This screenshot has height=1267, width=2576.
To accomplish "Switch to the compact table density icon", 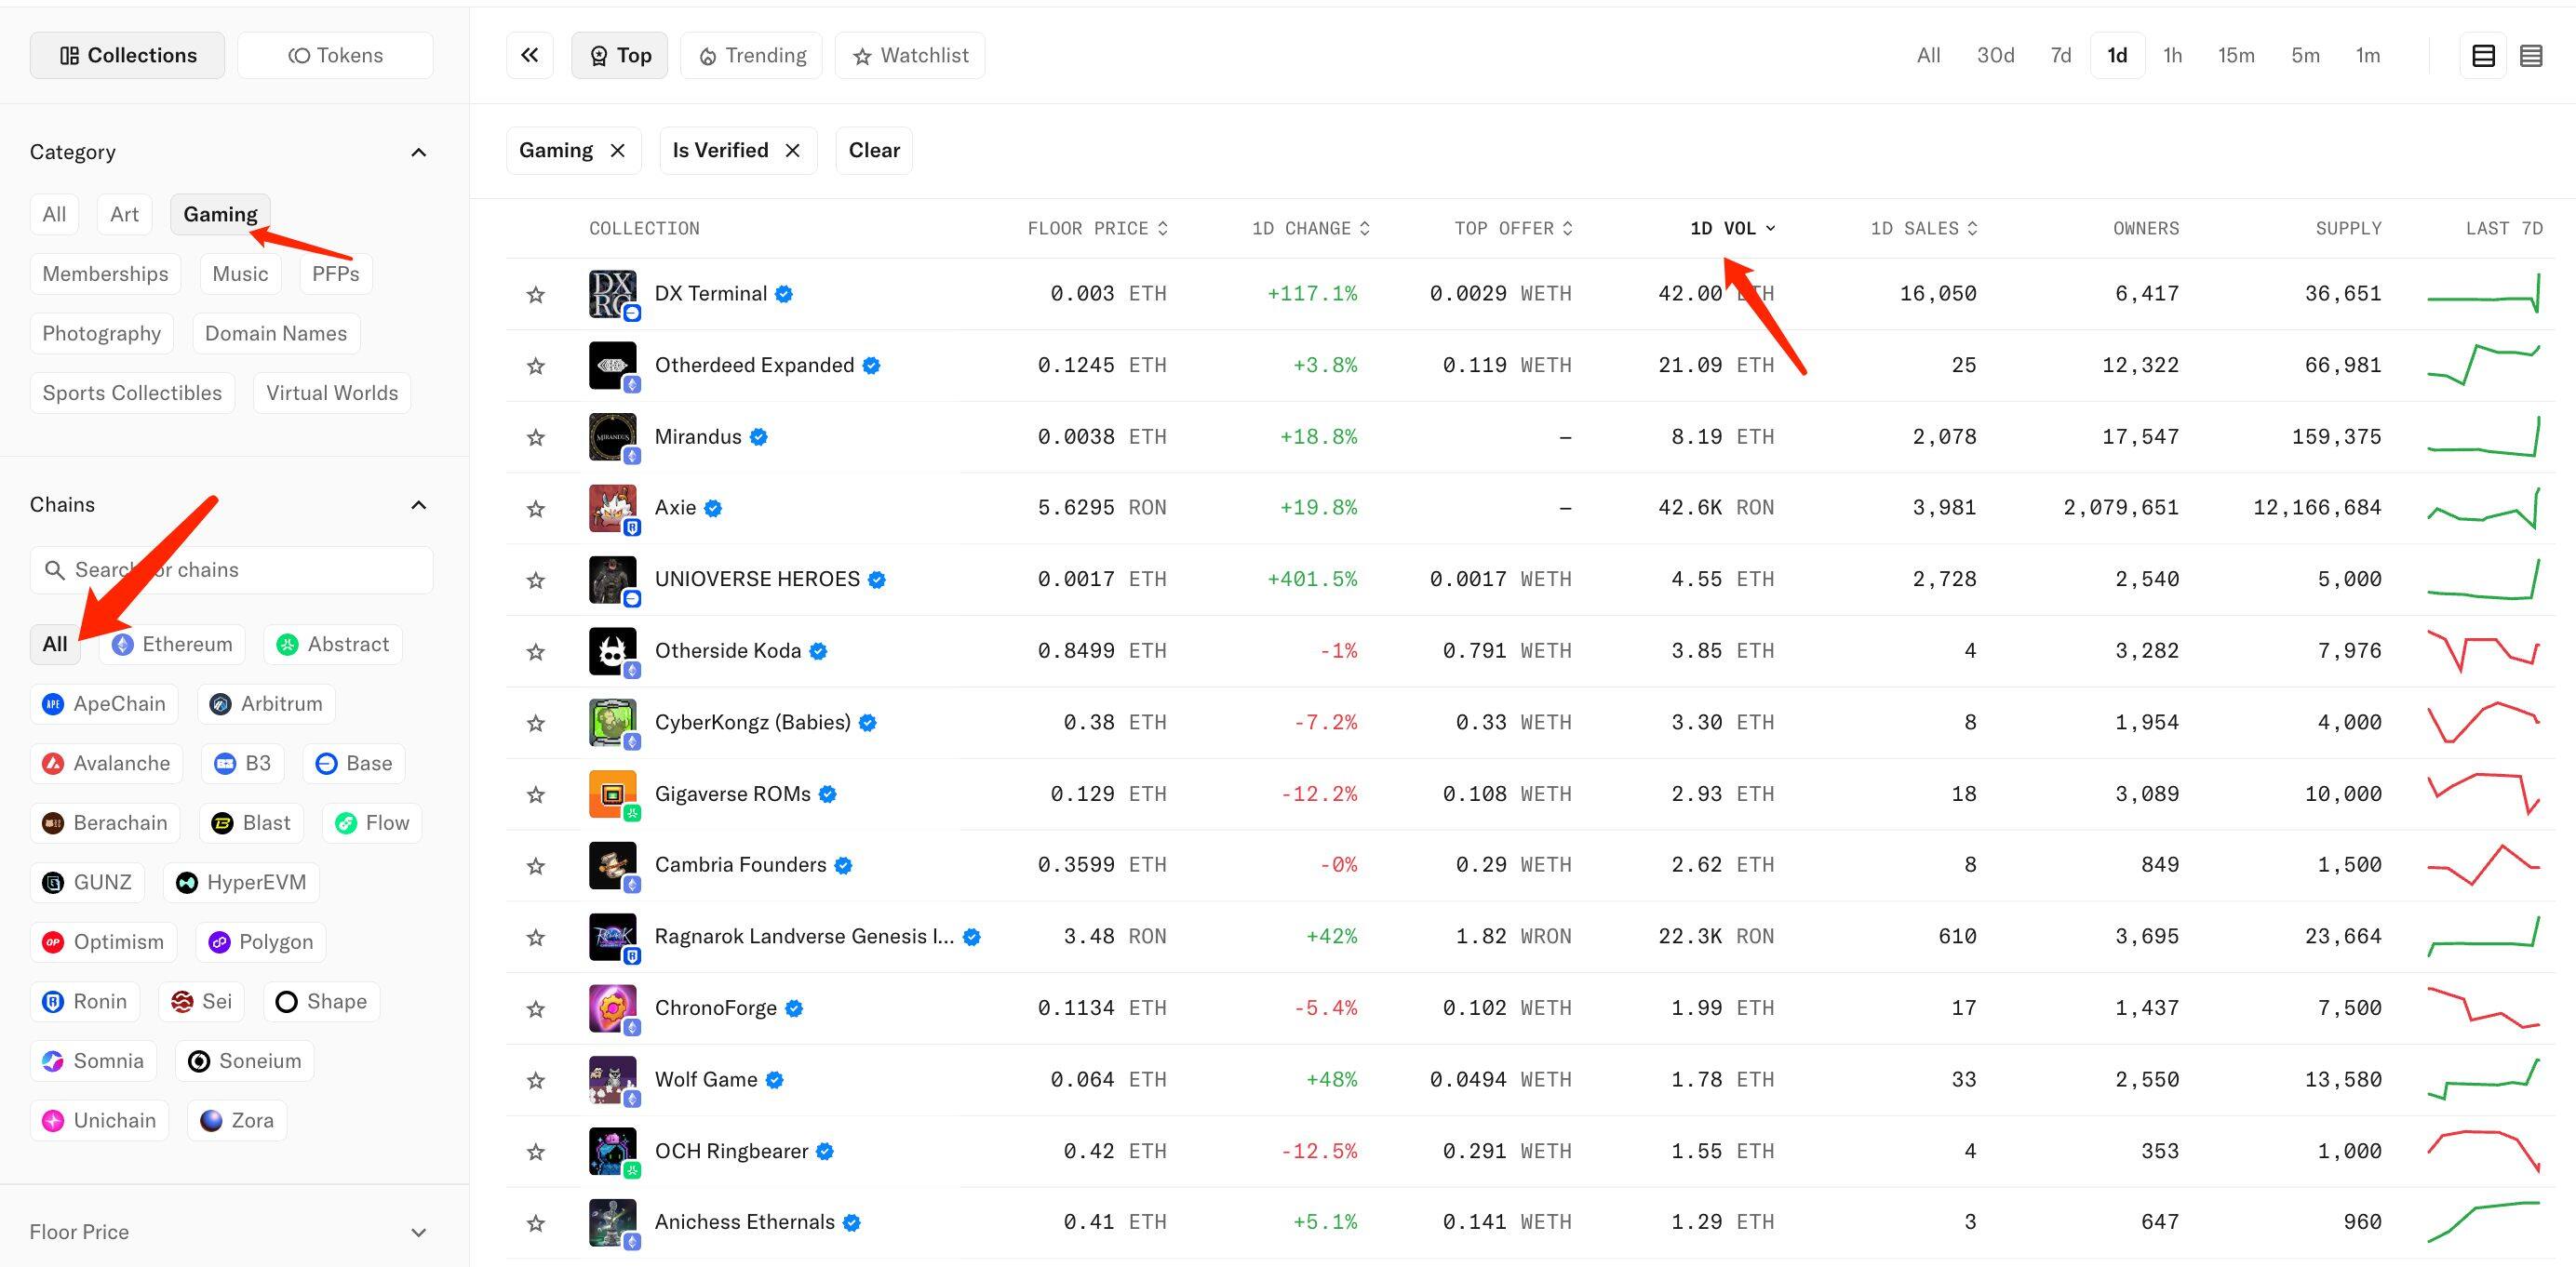I will (x=2532, y=55).
